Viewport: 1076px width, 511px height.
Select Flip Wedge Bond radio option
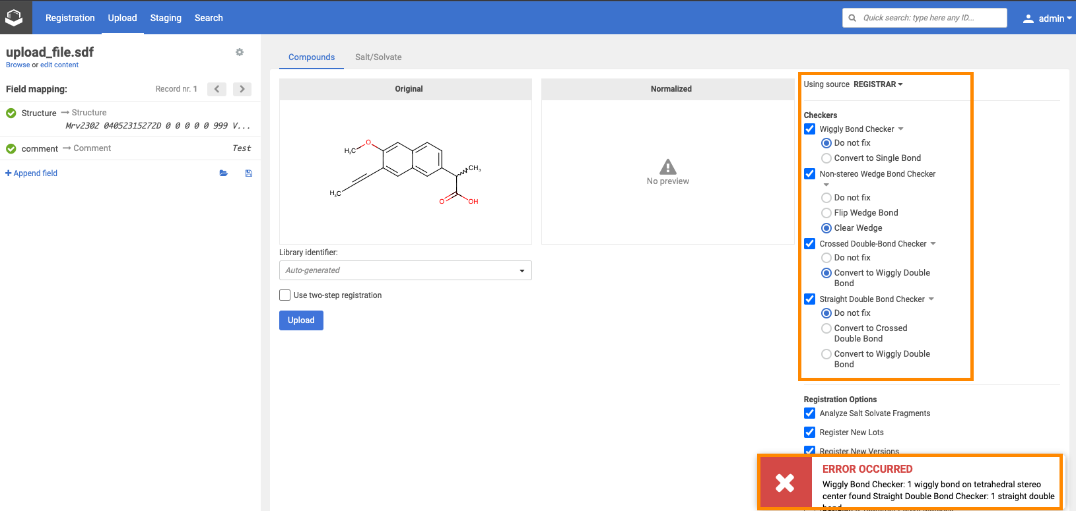(x=826, y=213)
